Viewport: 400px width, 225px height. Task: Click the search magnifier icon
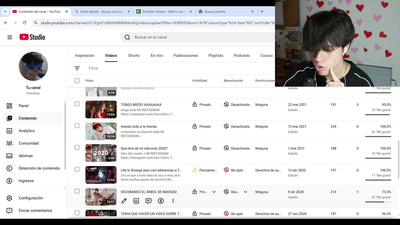pyautogui.click(x=127, y=37)
